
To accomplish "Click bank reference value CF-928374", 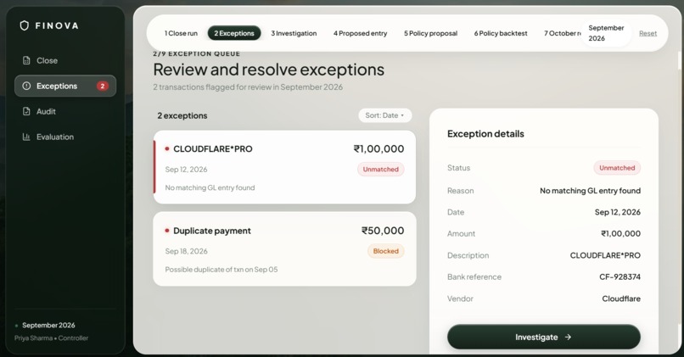I will (620, 276).
